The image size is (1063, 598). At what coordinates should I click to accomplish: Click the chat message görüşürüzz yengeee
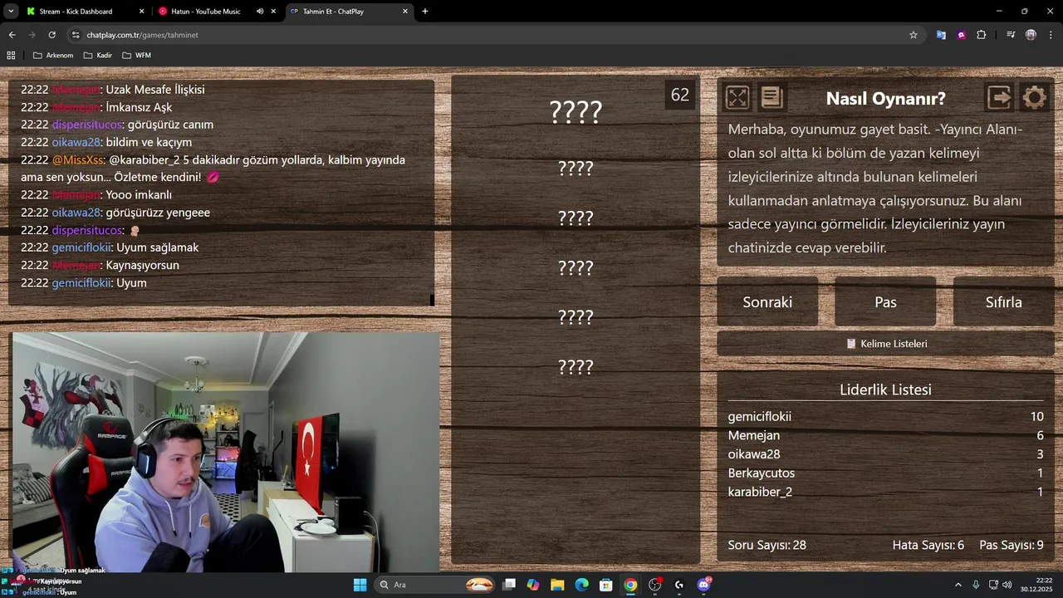(158, 213)
